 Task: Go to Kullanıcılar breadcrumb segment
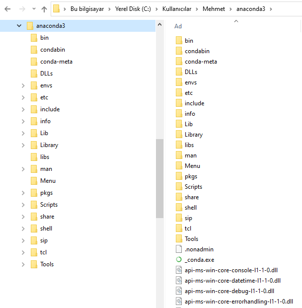click(177, 9)
